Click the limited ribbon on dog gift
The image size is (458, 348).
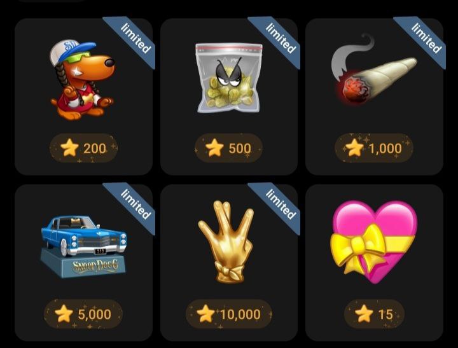click(135, 38)
